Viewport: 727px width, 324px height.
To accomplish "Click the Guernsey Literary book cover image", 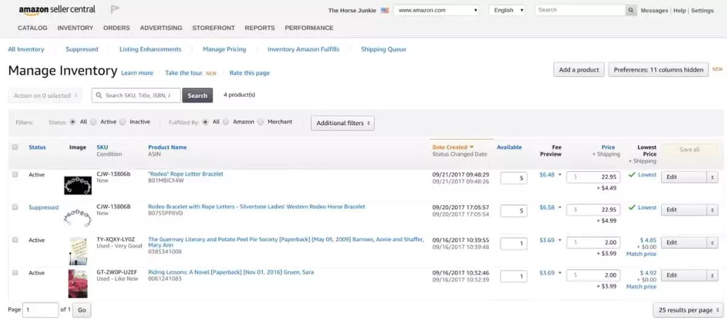I will pyautogui.click(x=78, y=251).
